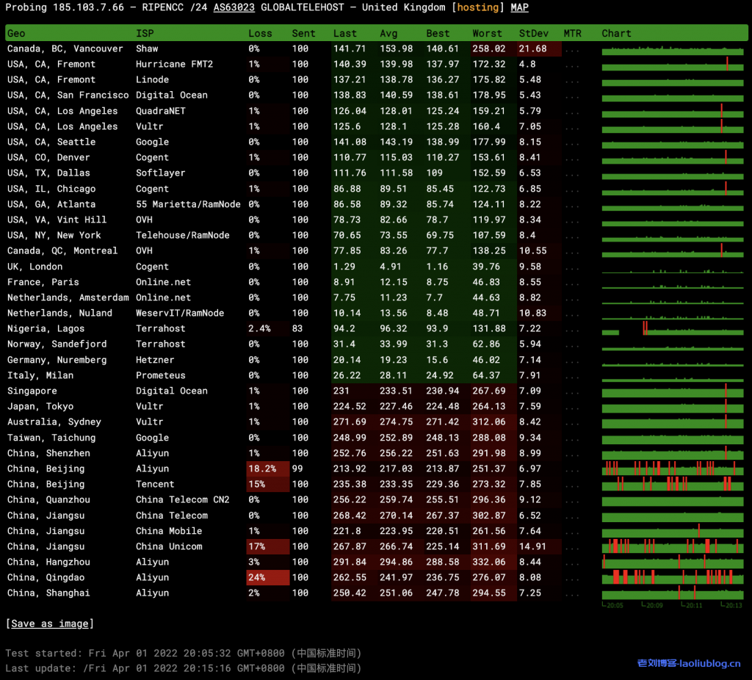Viewport: 752px width, 680px height.
Task: Sort by the Loss column header
Action: [x=260, y=33]
